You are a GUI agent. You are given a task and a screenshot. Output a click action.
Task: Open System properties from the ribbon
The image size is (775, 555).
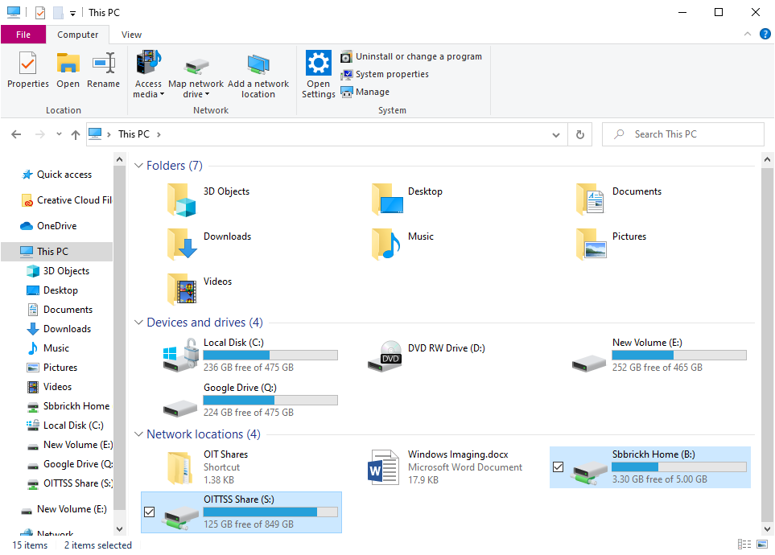pyautogui.click(x=385, y=74)
